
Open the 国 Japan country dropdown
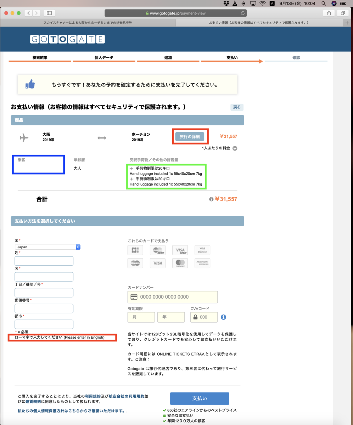point(47,247)
